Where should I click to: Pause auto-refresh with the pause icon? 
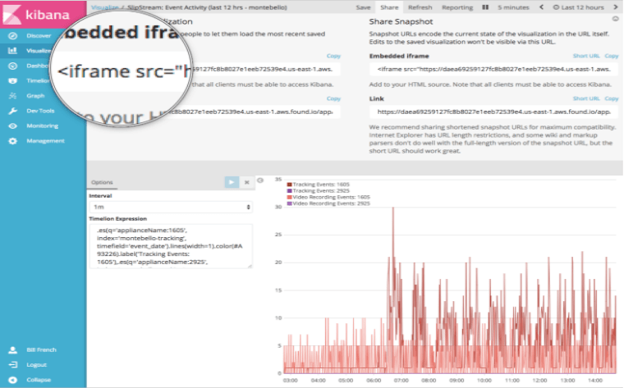pyautogui.click(x=485, y=7)
